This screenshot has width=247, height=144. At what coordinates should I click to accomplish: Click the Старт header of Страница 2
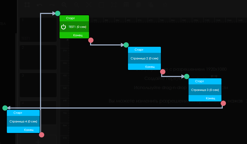[x=139, y=50]
